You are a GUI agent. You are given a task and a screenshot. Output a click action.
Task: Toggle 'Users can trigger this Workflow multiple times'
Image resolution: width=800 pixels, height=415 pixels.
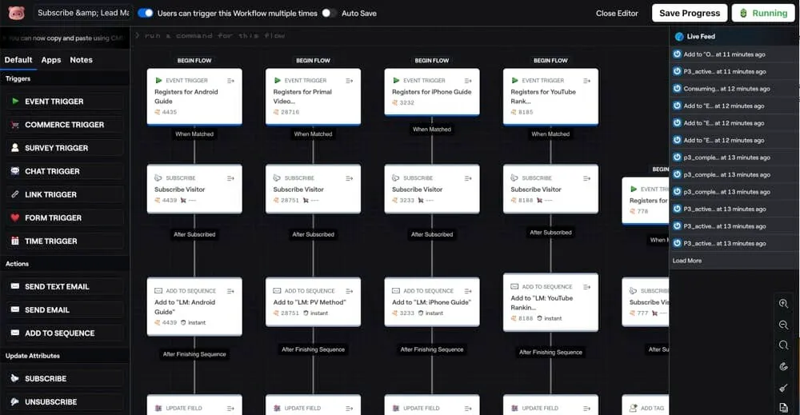click(x=146, y=14)
